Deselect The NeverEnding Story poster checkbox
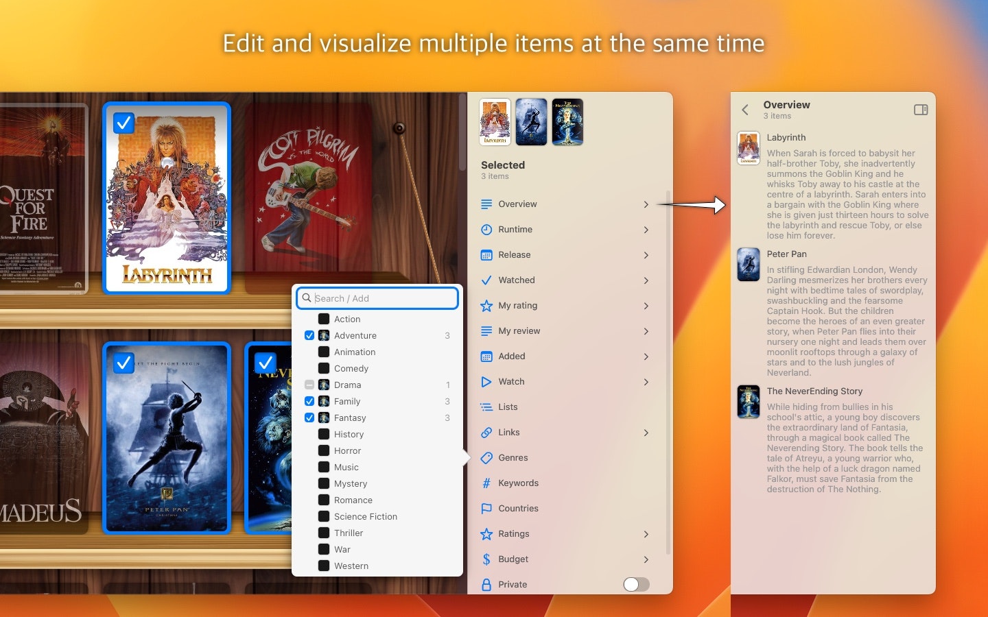Viewport: 988px width, 617px height. pyautogui.click(x=266, y=363)
